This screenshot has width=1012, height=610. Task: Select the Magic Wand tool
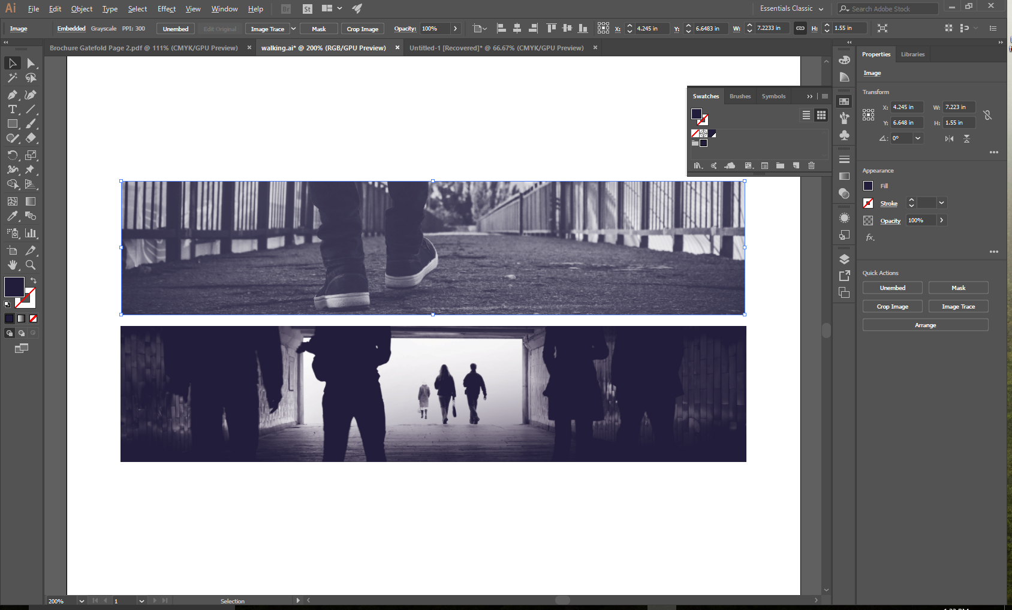[12, 78]
